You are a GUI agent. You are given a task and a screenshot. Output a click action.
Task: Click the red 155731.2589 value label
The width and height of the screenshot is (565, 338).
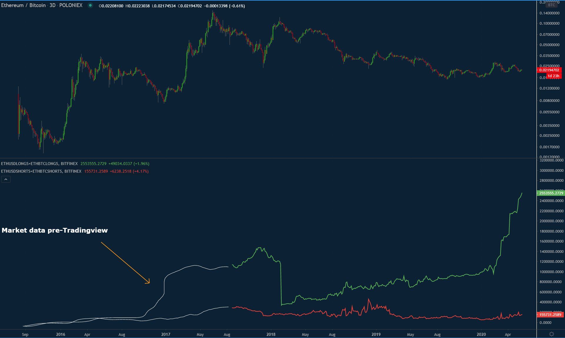[550, 315]
